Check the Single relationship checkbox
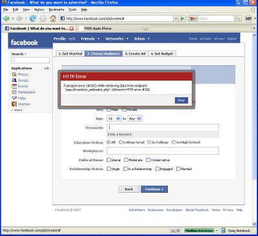Image resolution: width=258 pixels, height=236 pixels. [109, 169]
